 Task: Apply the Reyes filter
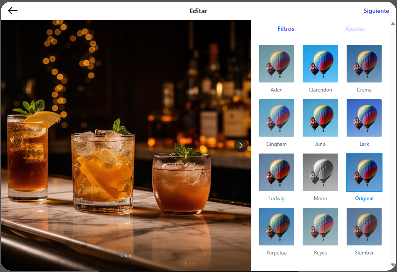[x=320, y=226]
